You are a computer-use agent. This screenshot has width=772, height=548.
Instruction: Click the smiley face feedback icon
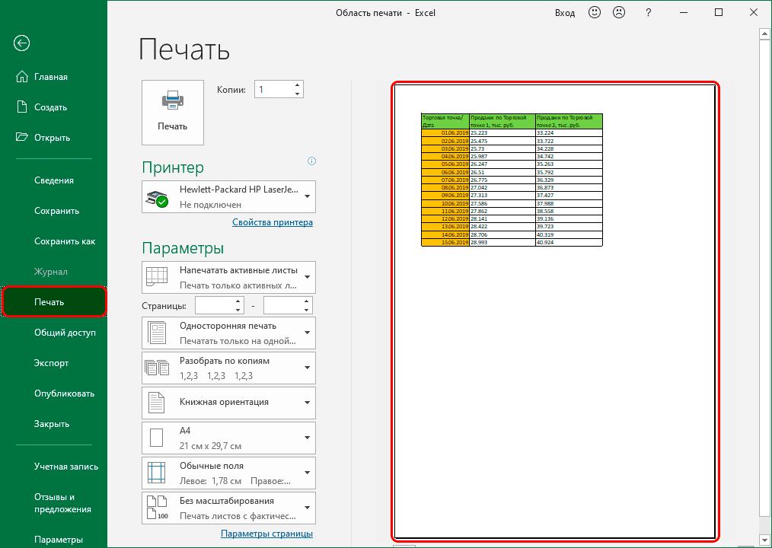[593, 13]
